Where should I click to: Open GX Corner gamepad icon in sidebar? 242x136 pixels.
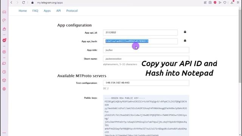[x=4, y=12]
